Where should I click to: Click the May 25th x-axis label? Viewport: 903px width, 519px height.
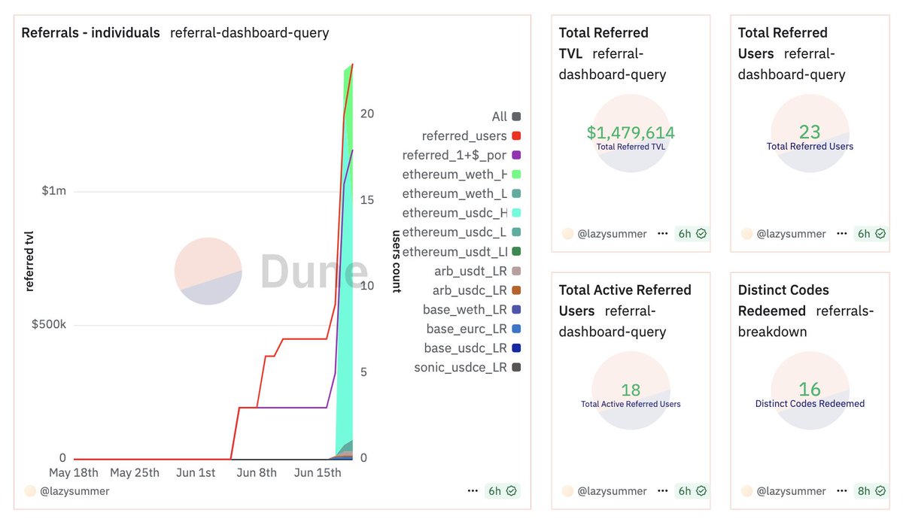click(x=135, y=473)
